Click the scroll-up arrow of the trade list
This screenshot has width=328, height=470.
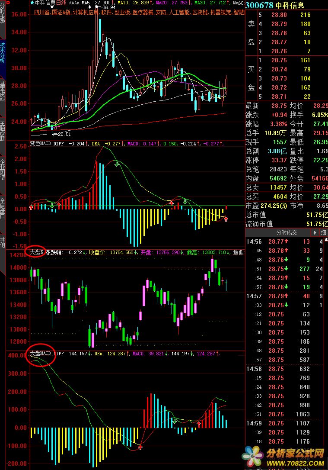[326, 239]
